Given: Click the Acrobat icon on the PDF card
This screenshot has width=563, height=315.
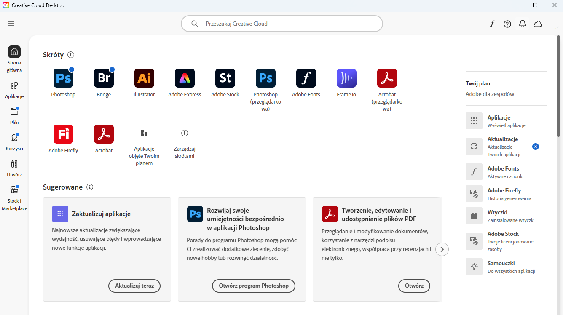Looking at the screenshot, I should (330, 214).
